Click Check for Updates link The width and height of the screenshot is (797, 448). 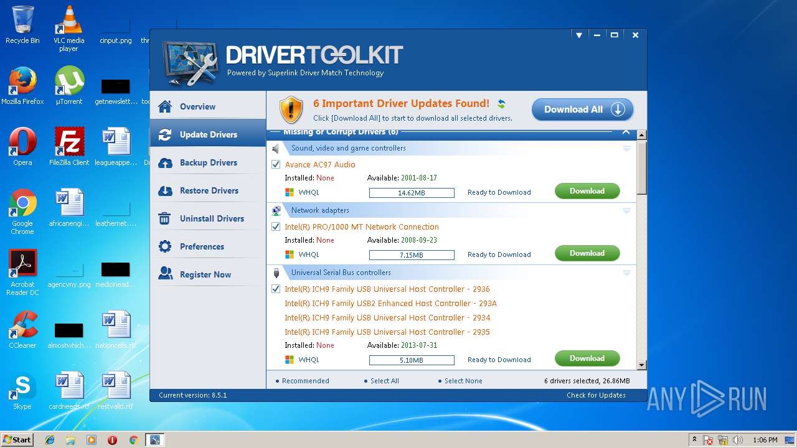(596, 395)
